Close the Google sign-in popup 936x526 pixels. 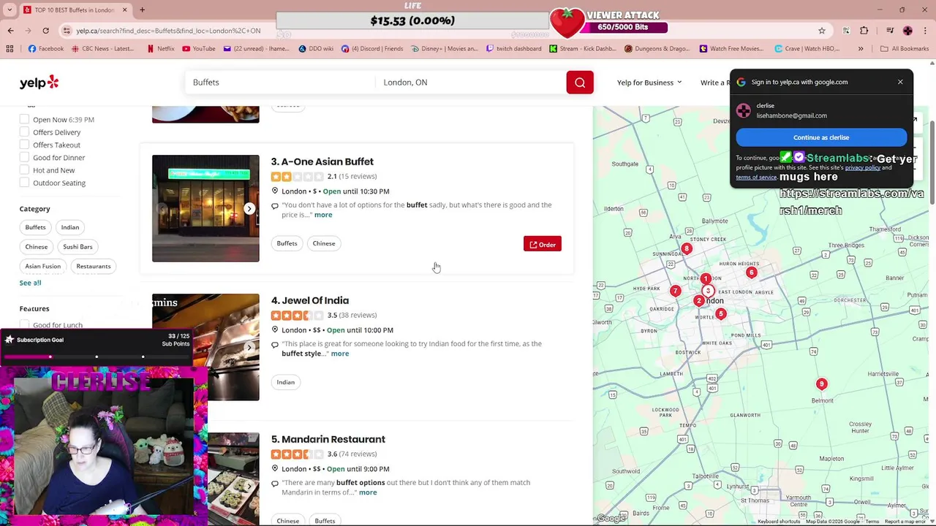pyautogui.click(x=900, y=82)
